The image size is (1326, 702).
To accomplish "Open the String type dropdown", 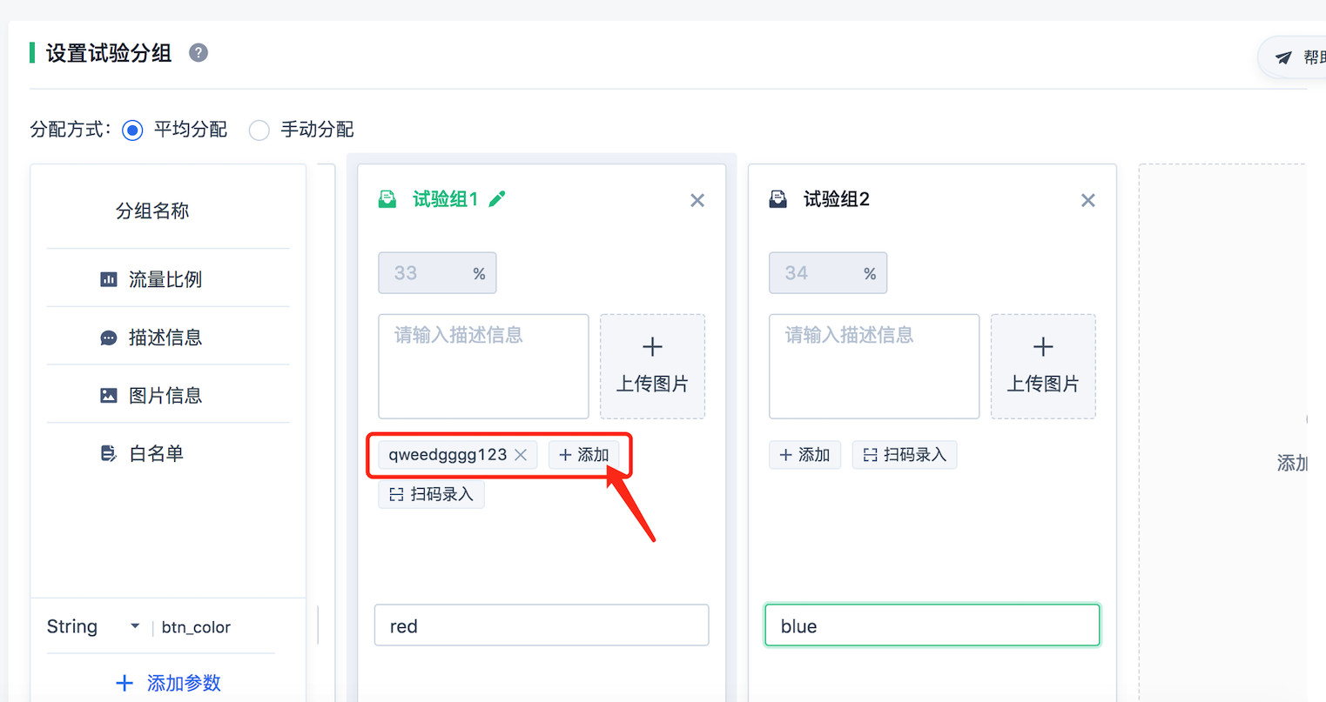I will (94, 626).
